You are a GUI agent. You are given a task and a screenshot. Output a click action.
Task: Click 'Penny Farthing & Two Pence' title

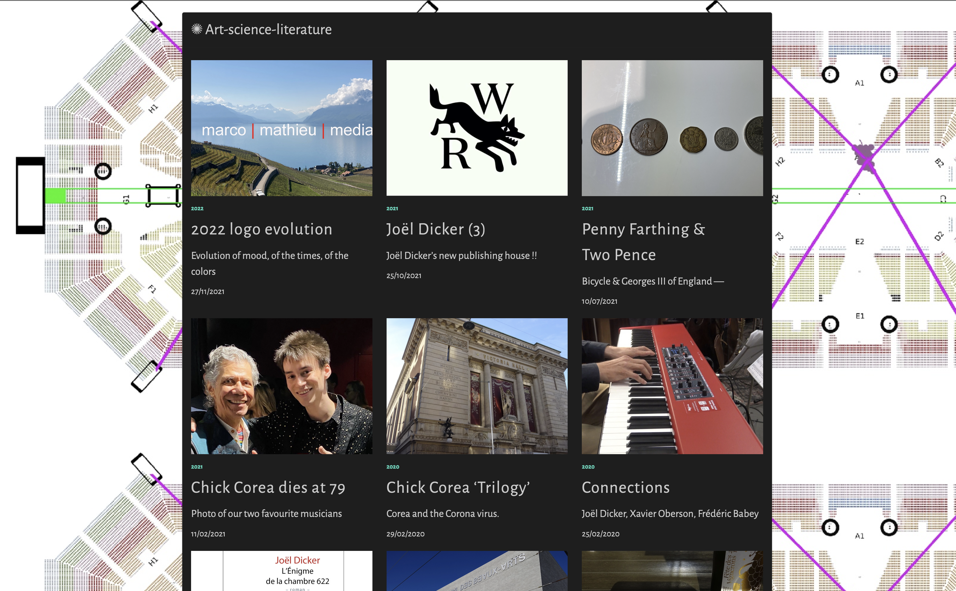coord(643,242)
